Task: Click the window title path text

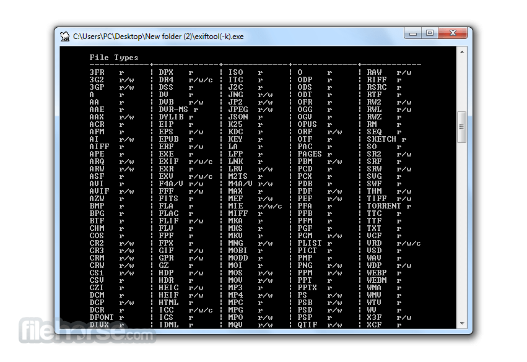Action: point(159,37)
